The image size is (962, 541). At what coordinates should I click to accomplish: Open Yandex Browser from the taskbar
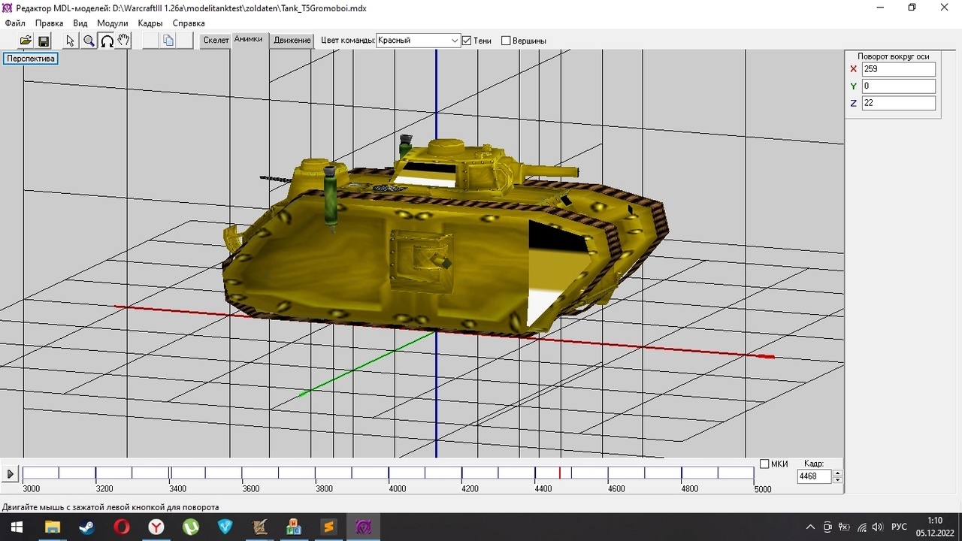(x=156, y=527)
